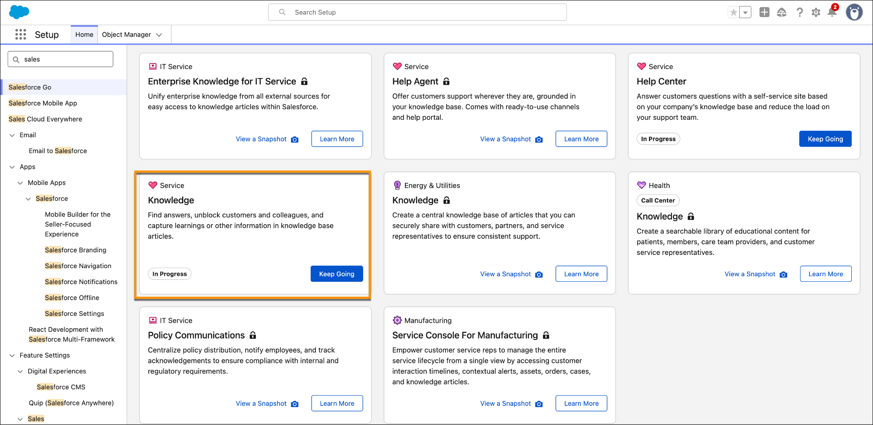The image size is (873, 425).
Task: Switch to the Home tab
Action: [x=84, y=35]
